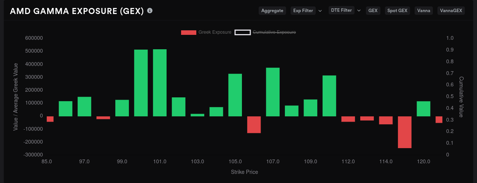
Task: Click the "1.0" cumulative axis label
Action: tap(450, 38)
